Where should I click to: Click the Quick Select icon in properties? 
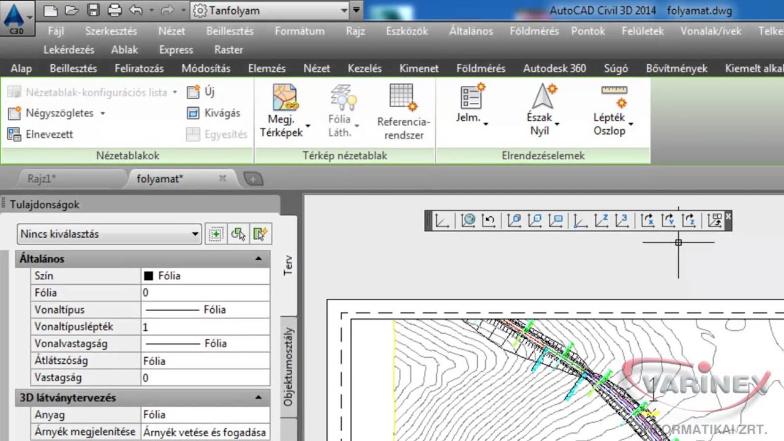click(x=262, y=234)
